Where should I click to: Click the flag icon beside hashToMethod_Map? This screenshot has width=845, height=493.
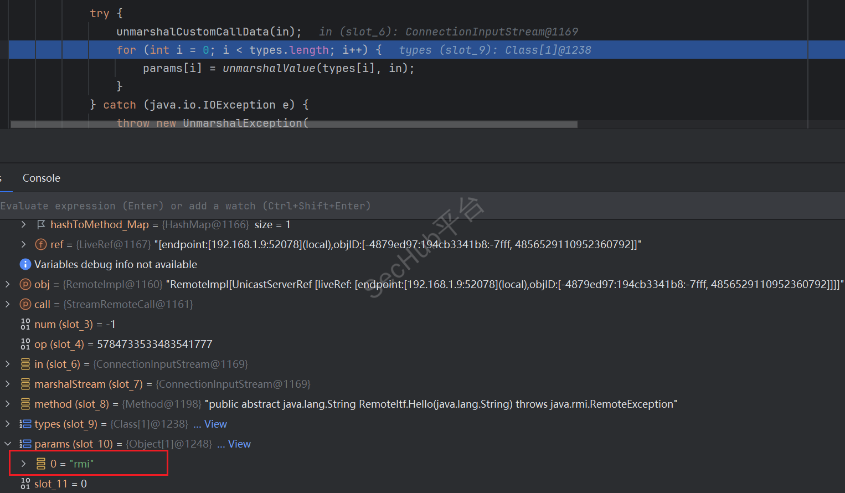[x=41, y=224]
